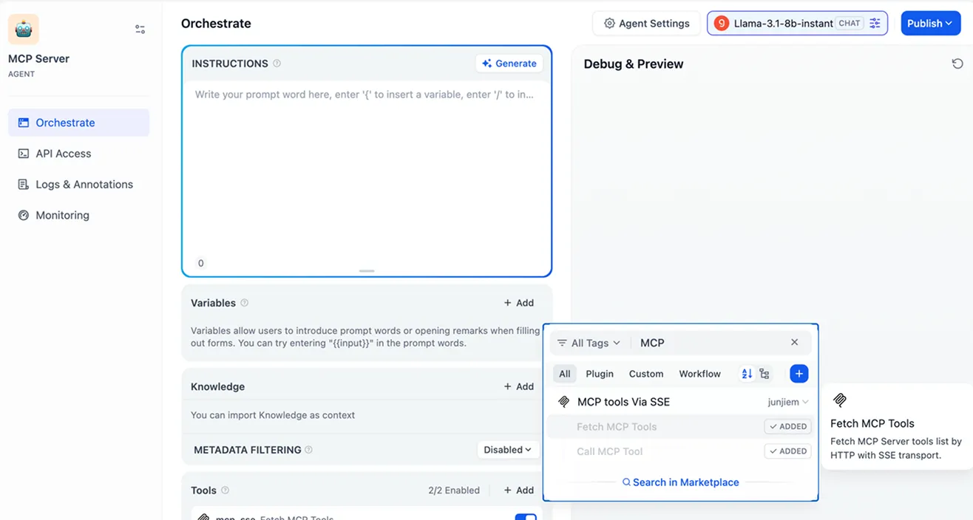Screen dimensions: 973x520
Task: Click the Search in Marketplace link
Action: click(681, 482)
